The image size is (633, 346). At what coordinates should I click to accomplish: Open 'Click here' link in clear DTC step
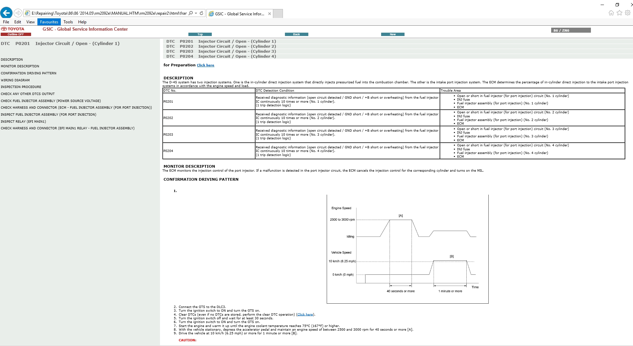coord(305,315)
